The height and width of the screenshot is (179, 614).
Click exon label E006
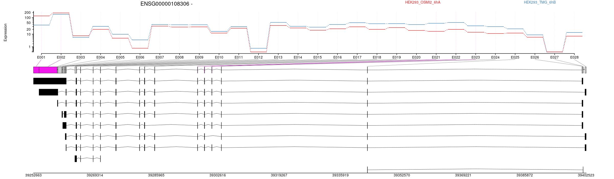pyautogui.click(x=140, y=58)
